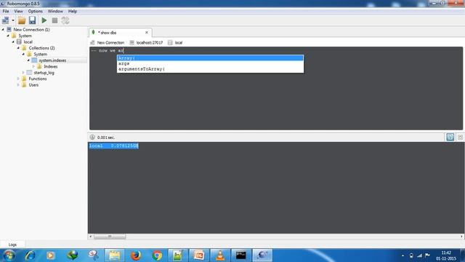
Task: Select the local database tree item
Action: (x=28, y=42)
